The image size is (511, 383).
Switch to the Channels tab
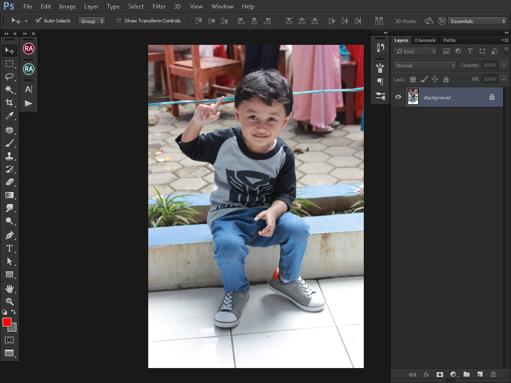click(425, 40)
